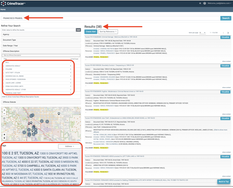Zoom out on the map
The width and height of the screenshot is (233, 188).
(x=4, y=114)
